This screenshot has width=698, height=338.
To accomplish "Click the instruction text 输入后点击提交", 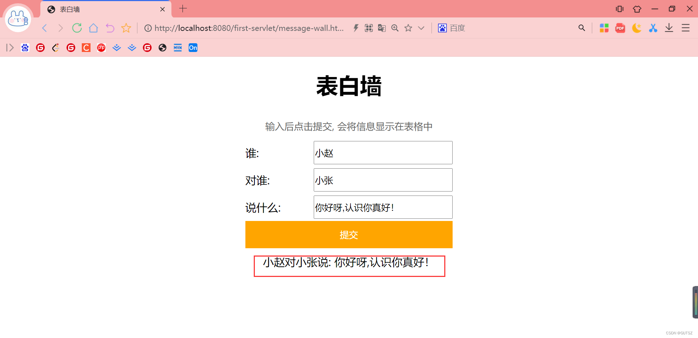I will (349, 126).
